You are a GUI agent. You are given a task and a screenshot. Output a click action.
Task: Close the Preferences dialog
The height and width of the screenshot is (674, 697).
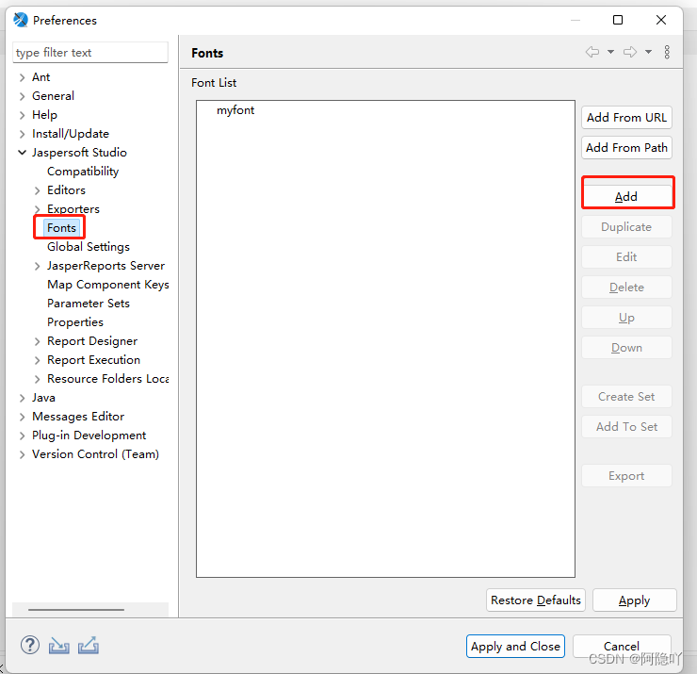tap(661, 20)
